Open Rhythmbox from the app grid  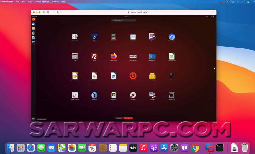coord(114,95)
